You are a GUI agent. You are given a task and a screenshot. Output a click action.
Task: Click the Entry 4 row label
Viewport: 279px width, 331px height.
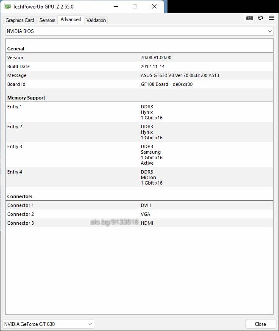point(14,172)
